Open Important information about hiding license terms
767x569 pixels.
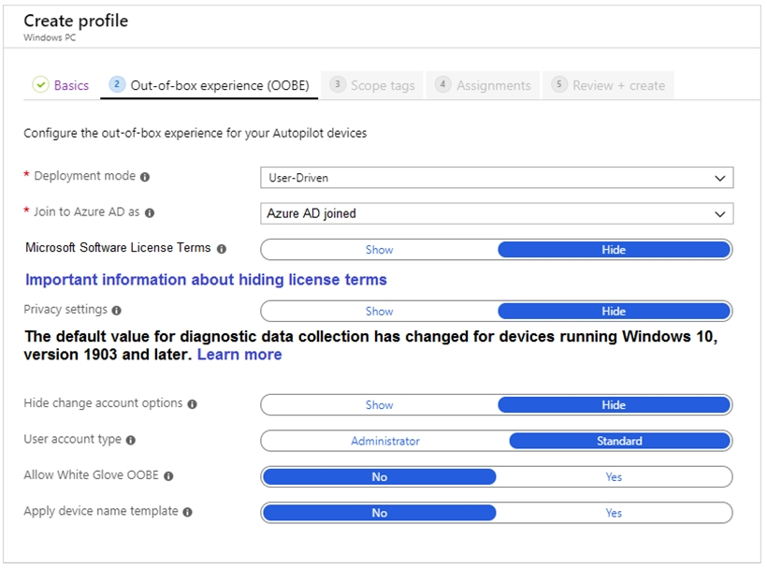coord(206,280)
